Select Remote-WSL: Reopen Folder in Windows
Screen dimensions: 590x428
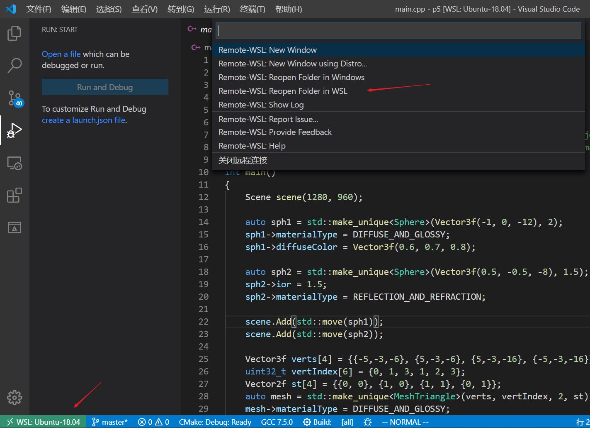coord(398,77)
